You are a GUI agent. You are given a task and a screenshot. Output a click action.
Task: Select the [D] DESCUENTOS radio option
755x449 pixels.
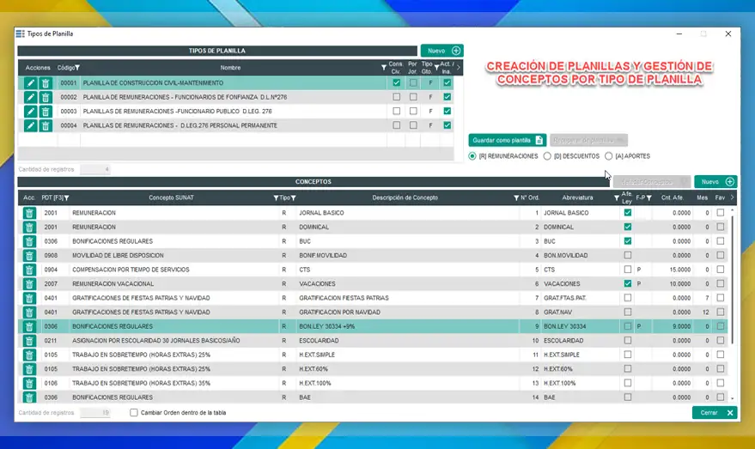pyautogui.click(x=547, y=156)
